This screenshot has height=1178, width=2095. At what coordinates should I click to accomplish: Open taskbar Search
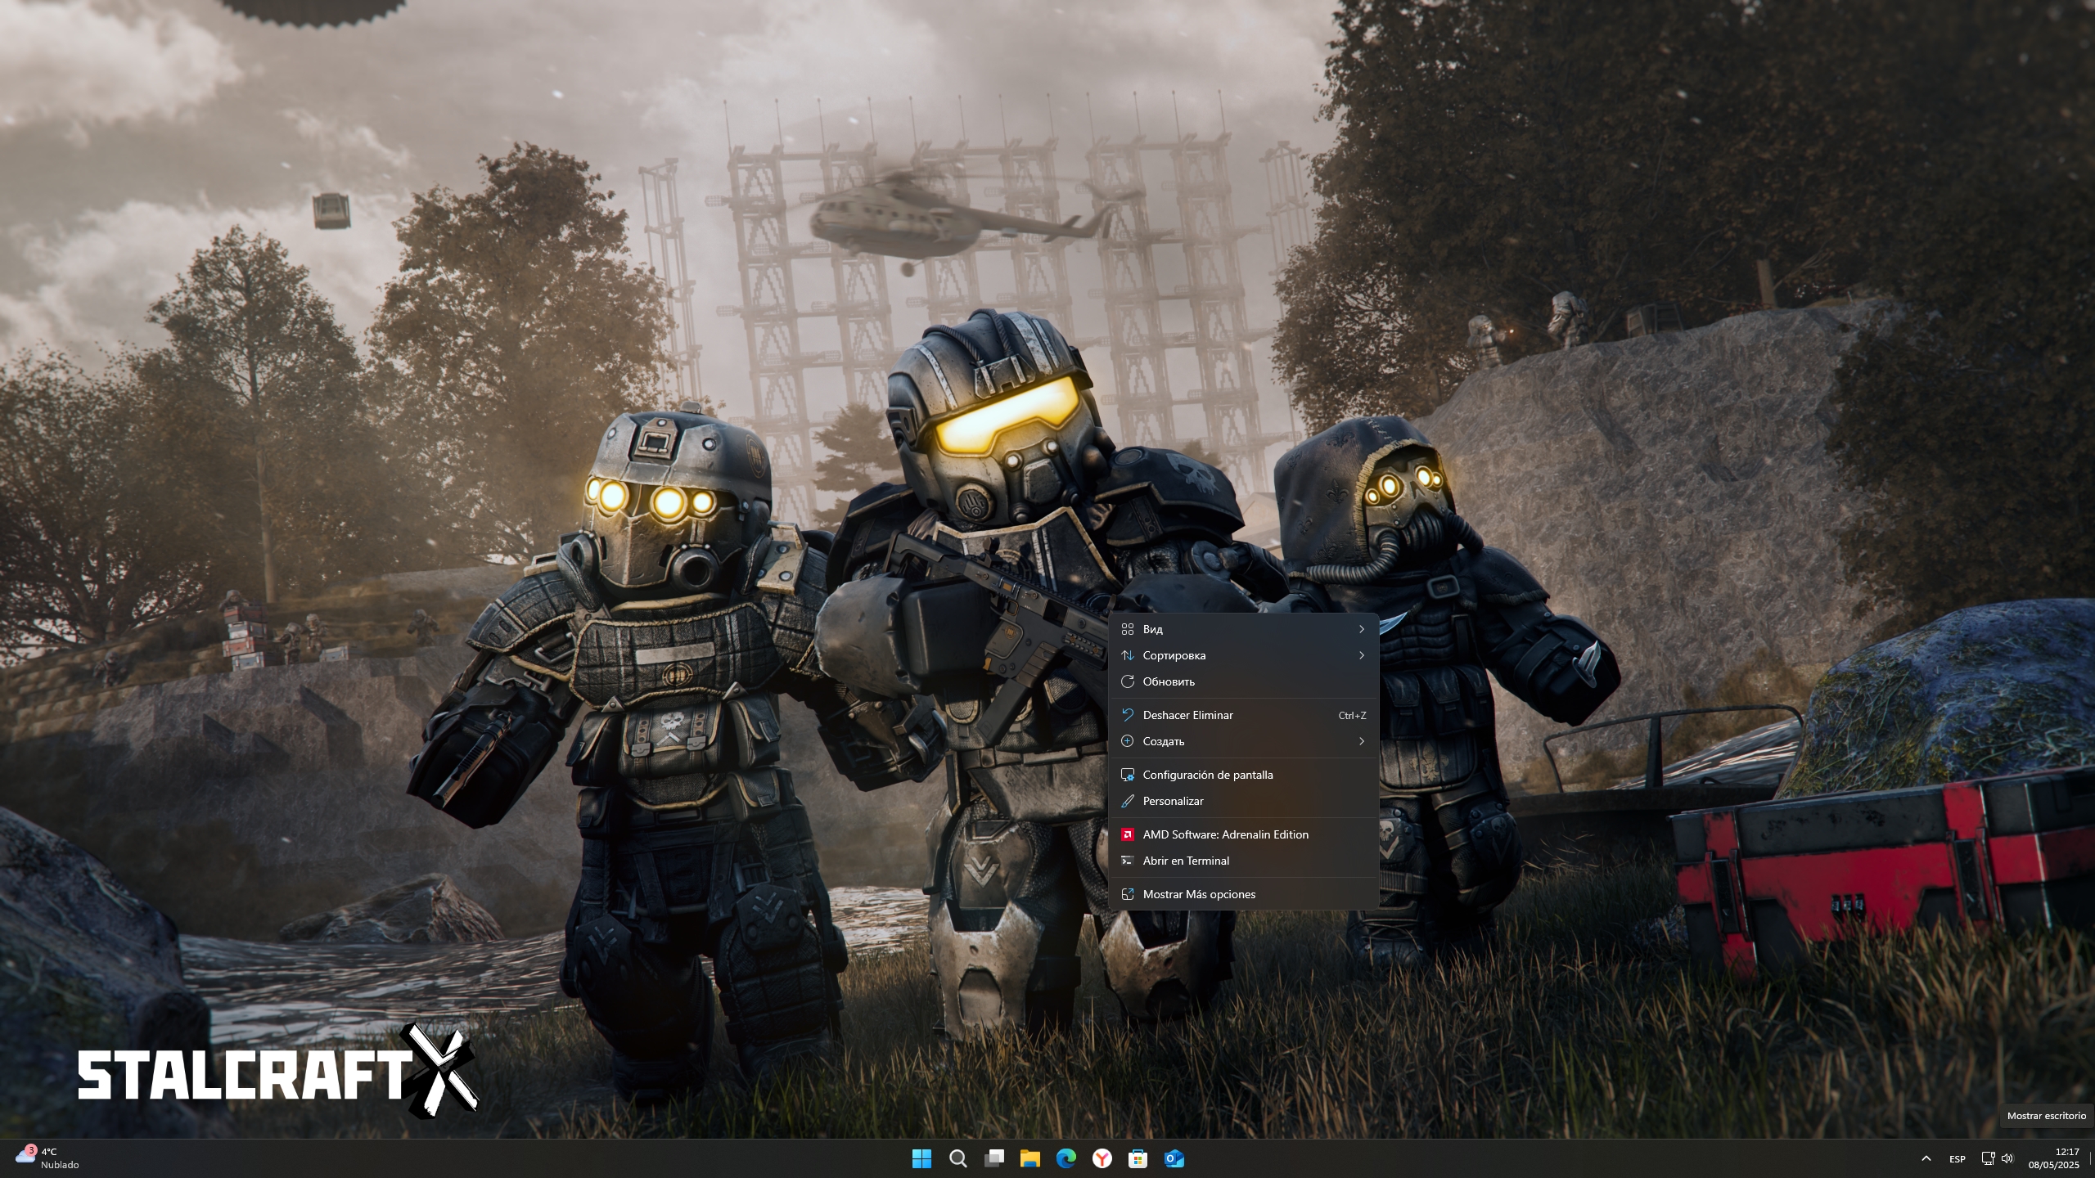(957, 1158)
